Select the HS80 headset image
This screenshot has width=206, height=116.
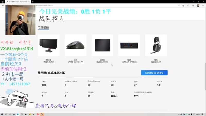point(156,45)
